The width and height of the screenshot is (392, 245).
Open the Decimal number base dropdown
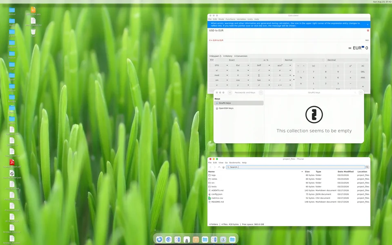pyautogui.click(x=347, y=60)
